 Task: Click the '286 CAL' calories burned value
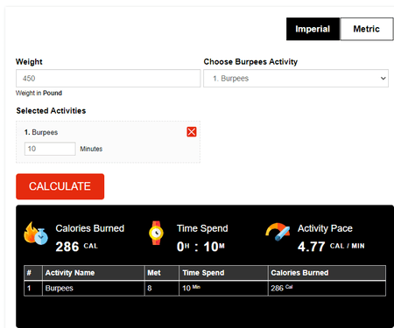(77, 247)
